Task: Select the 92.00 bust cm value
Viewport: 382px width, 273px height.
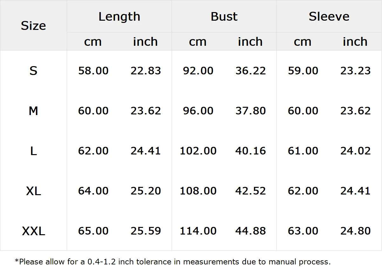Action: 198,71
